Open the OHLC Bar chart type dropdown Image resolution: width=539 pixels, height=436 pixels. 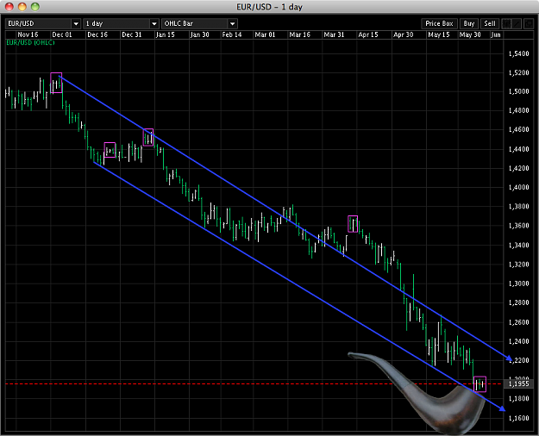click(199, 23)
